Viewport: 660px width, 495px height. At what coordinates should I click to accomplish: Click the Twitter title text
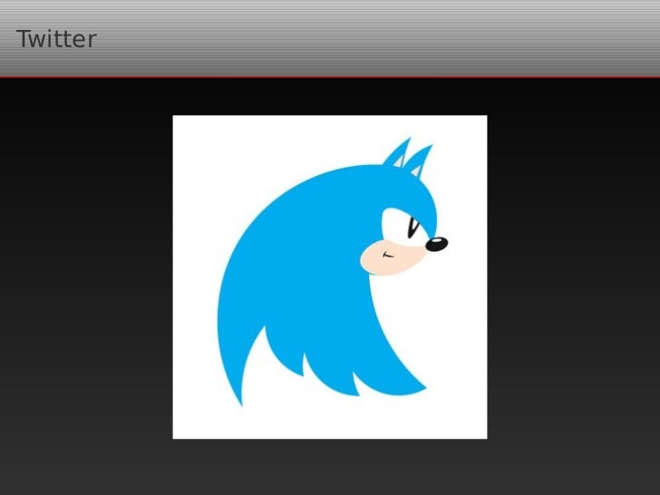coord(56,39)
